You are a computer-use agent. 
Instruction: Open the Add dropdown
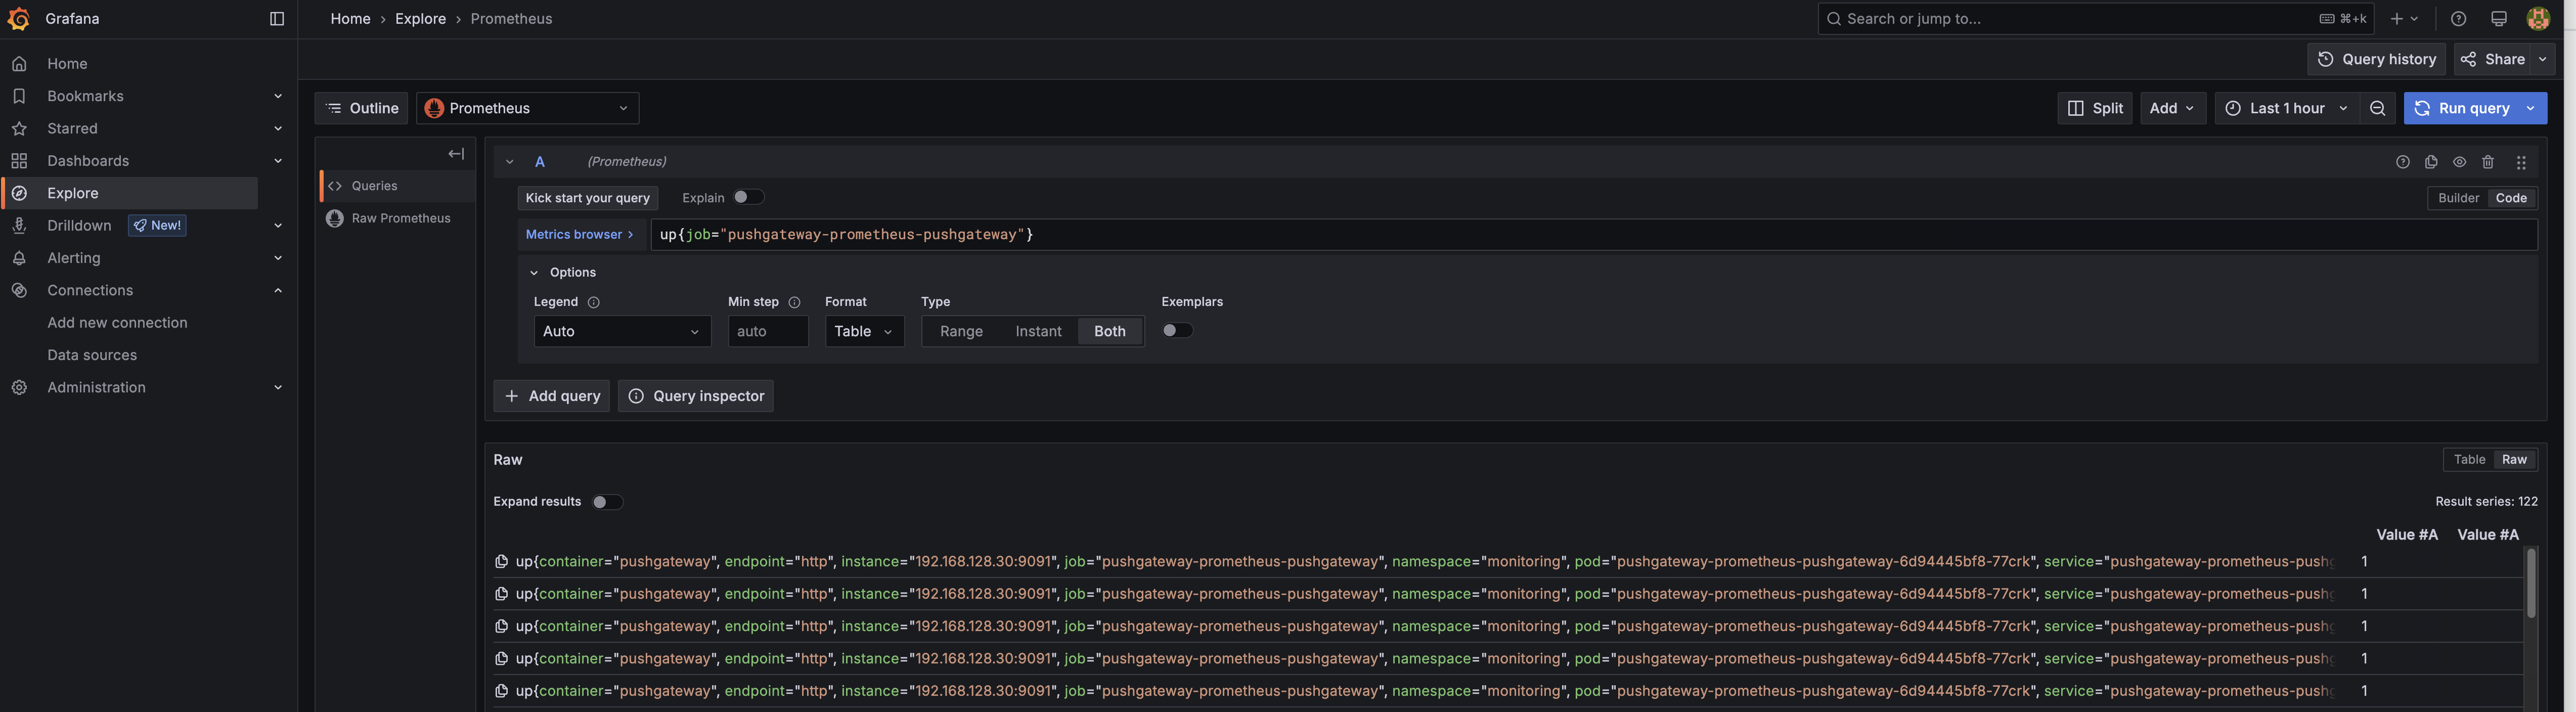click(x=2173, y=108)
